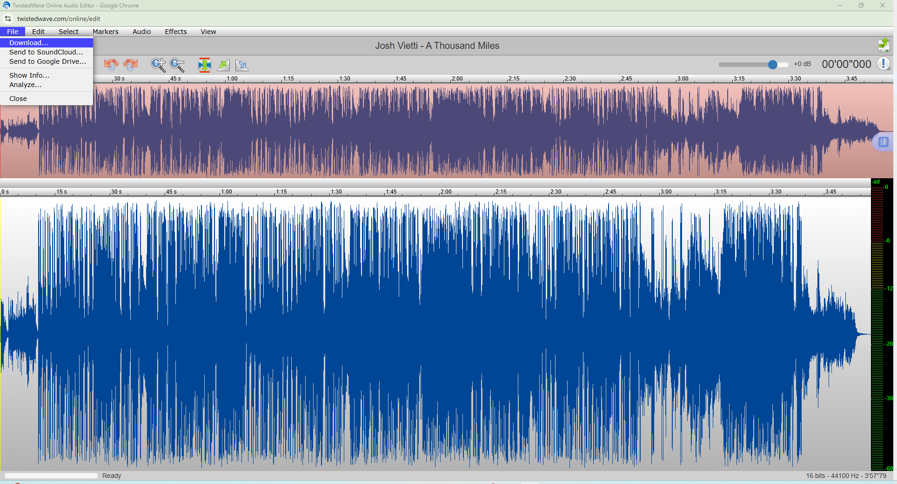Screen dimensions: 897x484
Task: Click inside the main blue waveform editor
Action: pos(435,334)
